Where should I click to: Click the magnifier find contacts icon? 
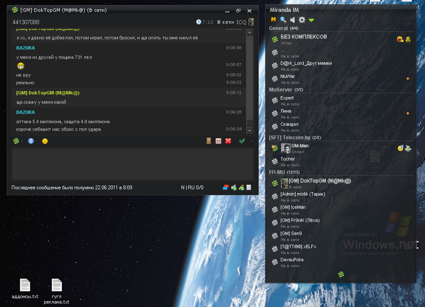(x=283, y=19)
